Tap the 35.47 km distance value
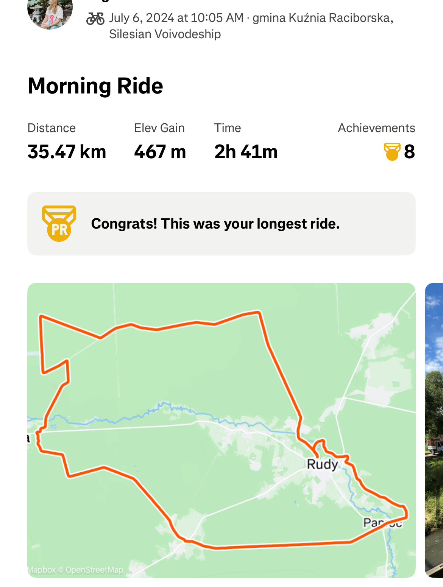The width and height of the screenshot is (443, 587). [x=67, y=152]
